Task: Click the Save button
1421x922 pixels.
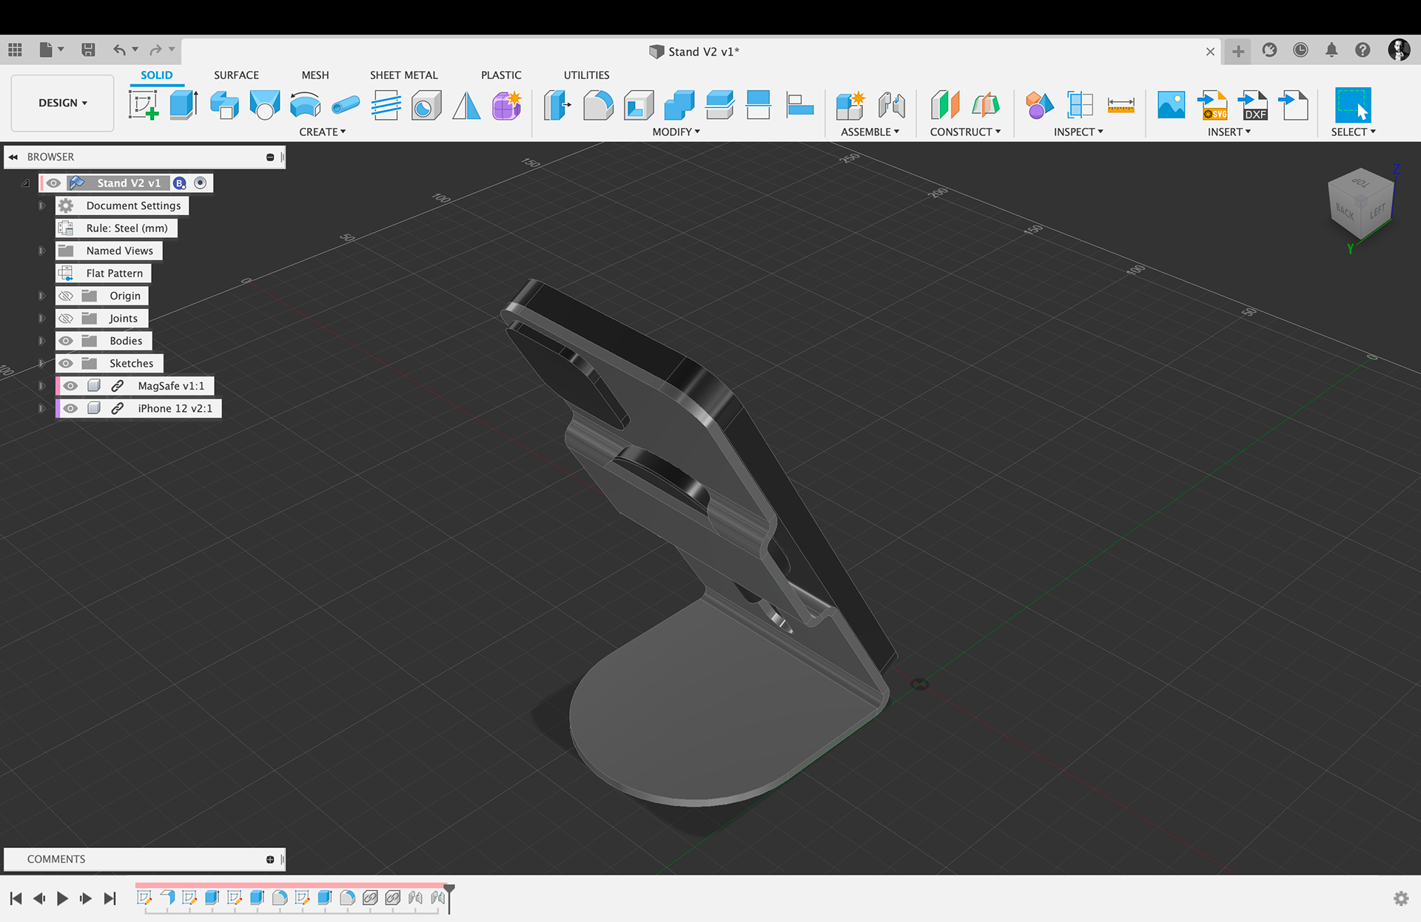Action: (88, 50)
